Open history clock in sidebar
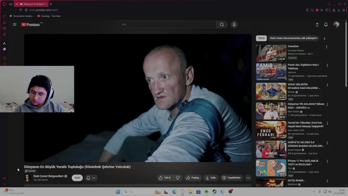Image resolution: width=348 pixels, height=196 pixels. click(x=4, y=64)
